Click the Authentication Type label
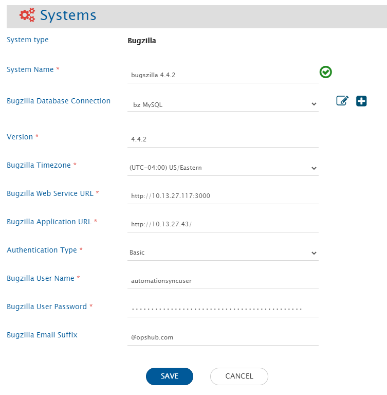Screen dimensions: 387x395 tap(42, 250)
